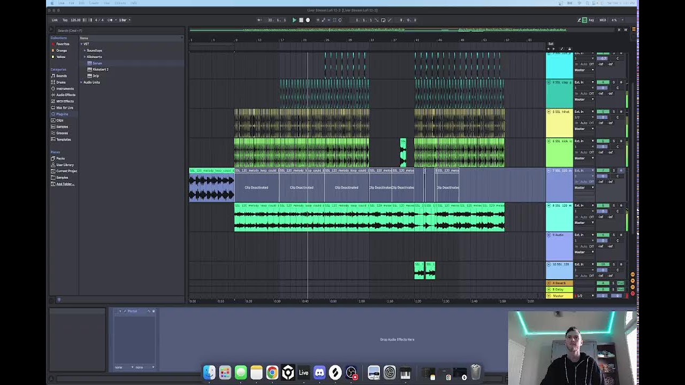
Task: Fold the 5 SSL hihat track
Action: click(549, 112)
